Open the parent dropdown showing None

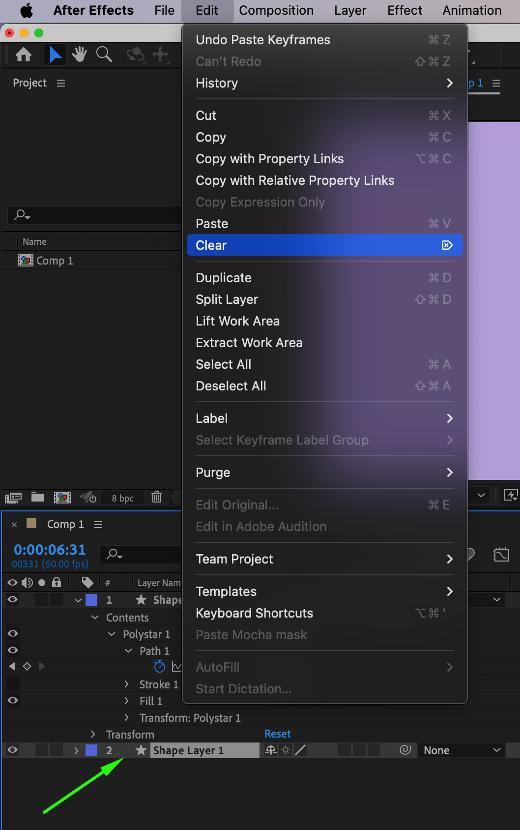point(462,750)
